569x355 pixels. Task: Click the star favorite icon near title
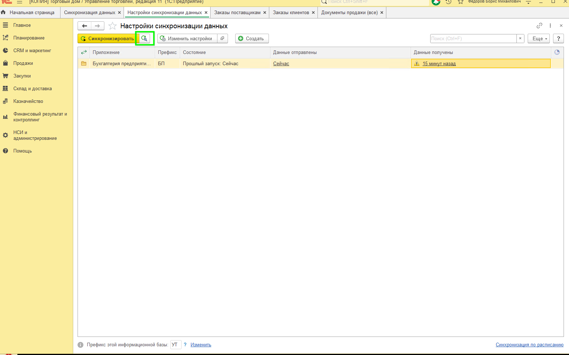(113, 26)
